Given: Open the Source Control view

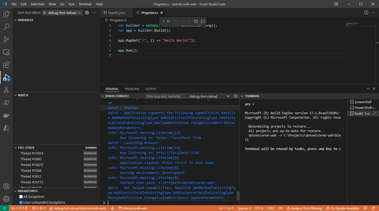Looking at the screenshot, I should click(6, 39).
